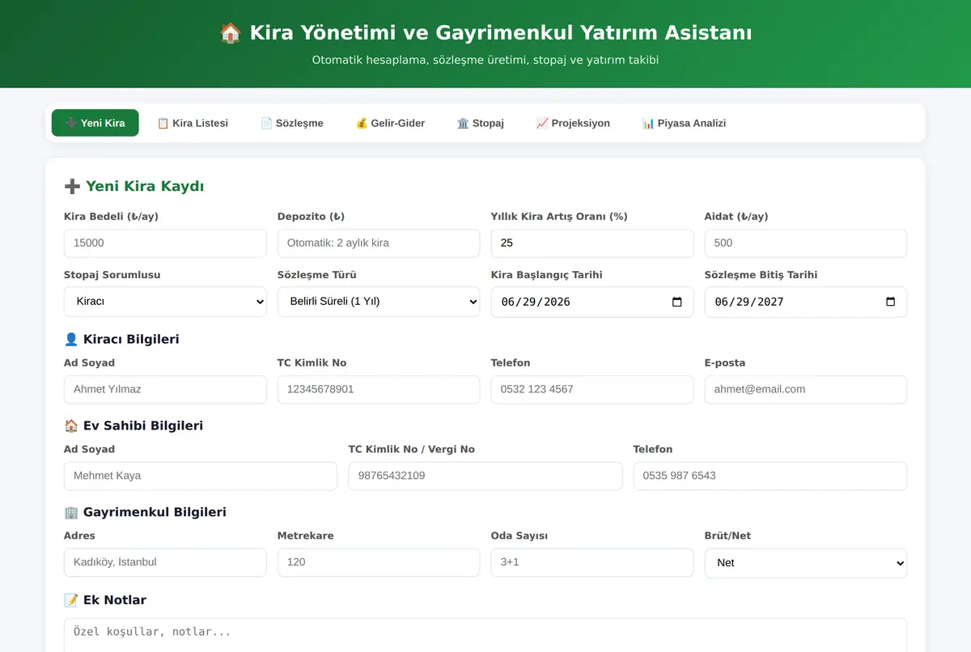
Task: Go to the Gelir-Gider tab
Action: [x=390, y=123]
